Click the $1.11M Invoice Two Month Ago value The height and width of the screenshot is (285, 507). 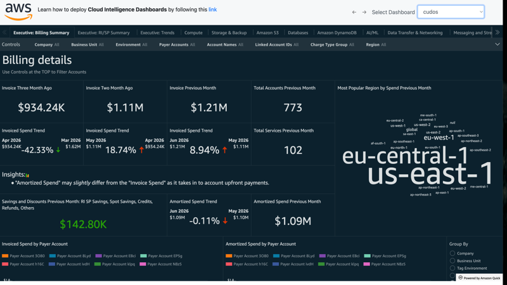[125, 108]
